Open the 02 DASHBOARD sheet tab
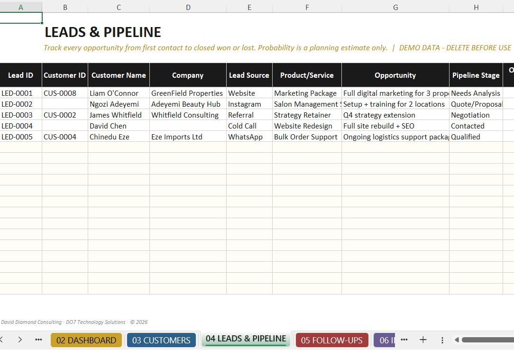514x350 pixels. pyautogui.click(x=86, y=340)
